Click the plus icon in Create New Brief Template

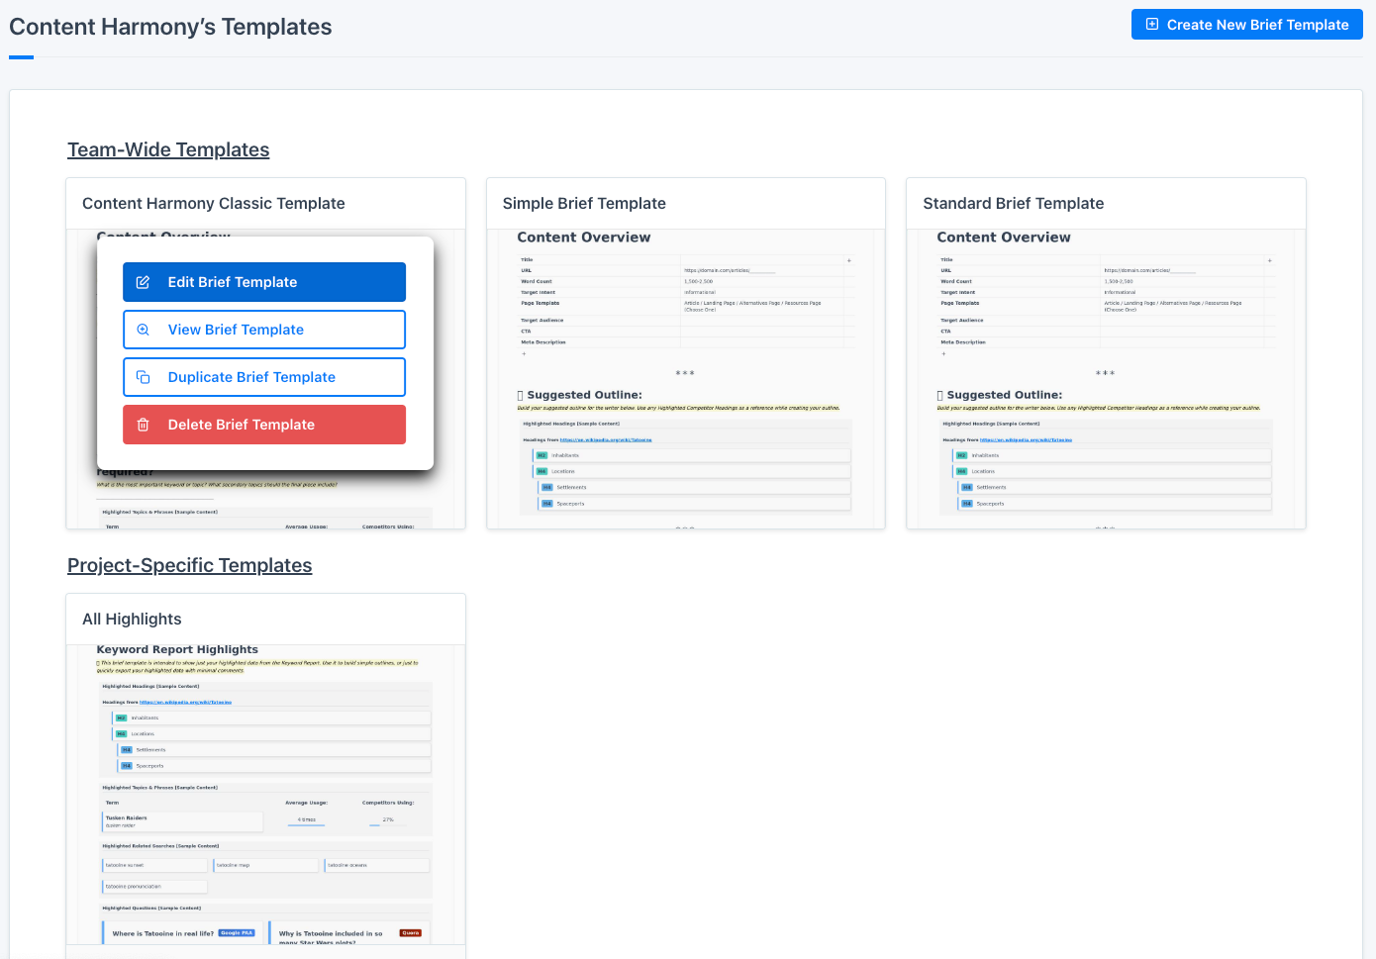tap(1152, 25)
